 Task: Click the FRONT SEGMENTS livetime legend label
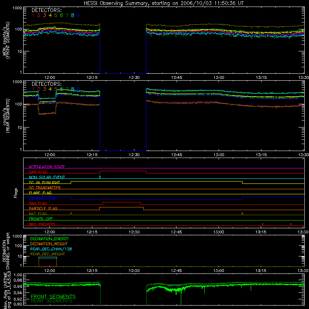point(53,297)
